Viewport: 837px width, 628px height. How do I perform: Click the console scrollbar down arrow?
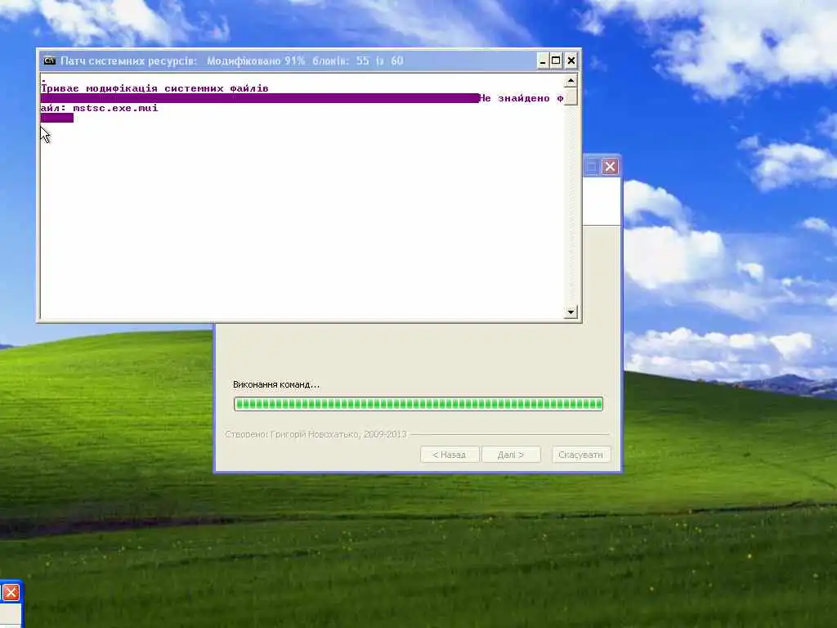tap(571, 312)
